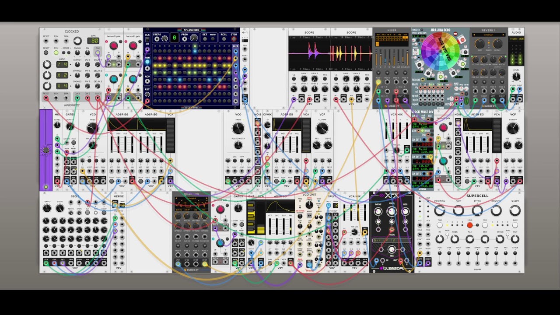Click the SHAPE knob on Supercell

[515, 210]
